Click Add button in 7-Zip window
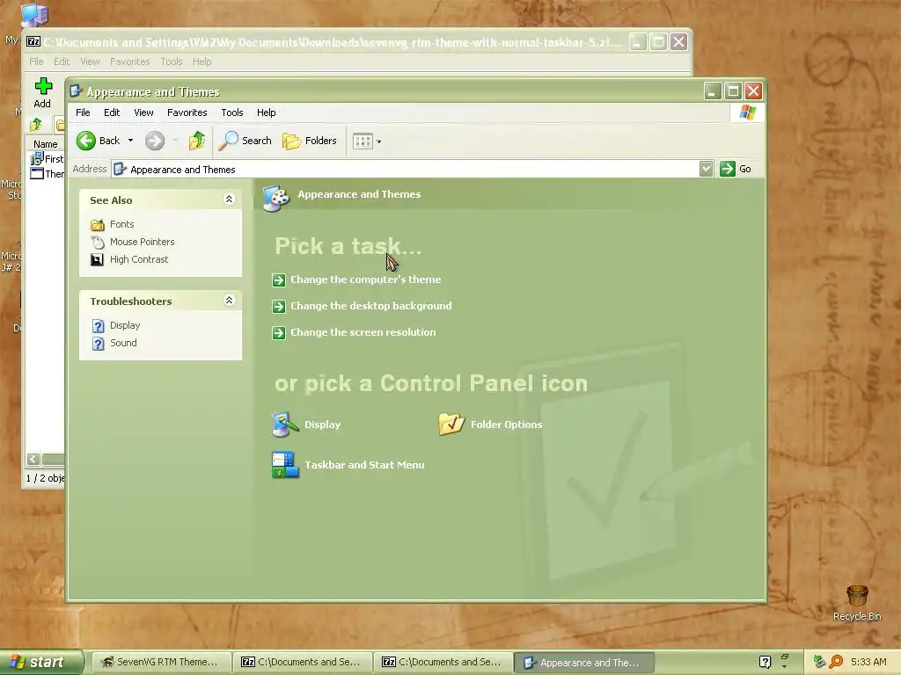 coord(42,93)
